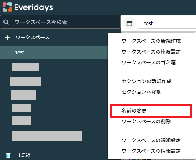This screenshot has width=196, height=160.
Task: Open ワークスペースの通知設定 menu item
Action: tap(151, 140)
